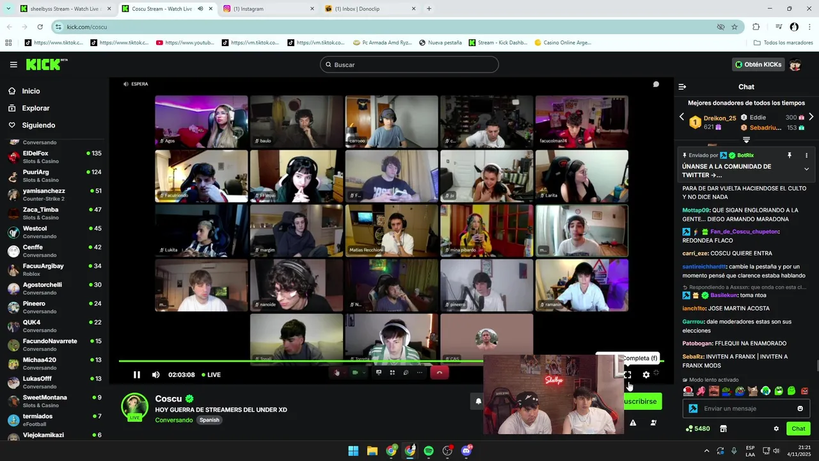Image resolution: width=819 pixels, height=461 pixels.
Task: Show next top donors with right arrow
Action: 811,117
